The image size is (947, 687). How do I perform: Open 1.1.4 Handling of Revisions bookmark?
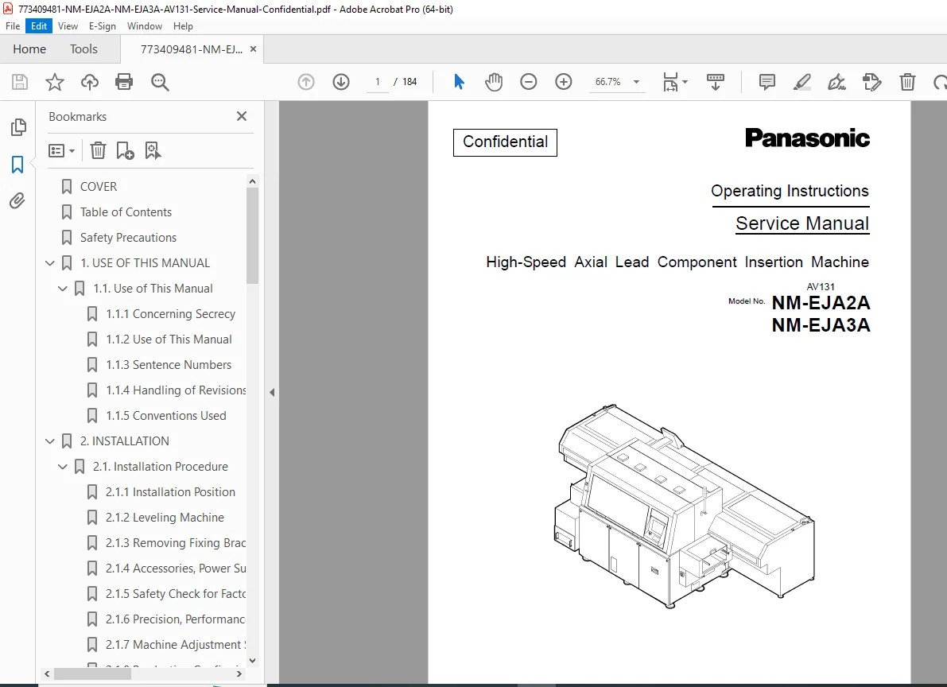coord(176,390)
